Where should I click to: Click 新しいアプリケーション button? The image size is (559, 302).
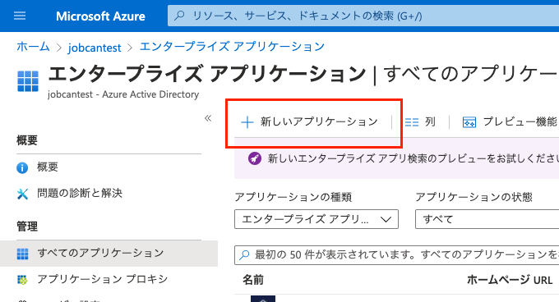pos(309,122)
